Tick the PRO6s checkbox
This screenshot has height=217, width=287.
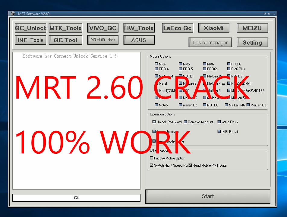pyautogui.click(x=205, y=69)
